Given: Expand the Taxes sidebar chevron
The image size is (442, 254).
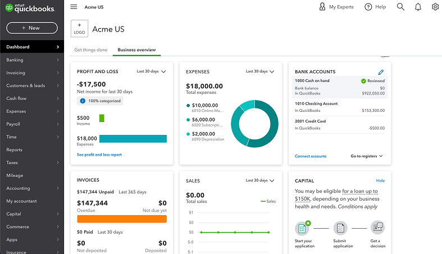Looking at the screenshot, I should 58,162.
